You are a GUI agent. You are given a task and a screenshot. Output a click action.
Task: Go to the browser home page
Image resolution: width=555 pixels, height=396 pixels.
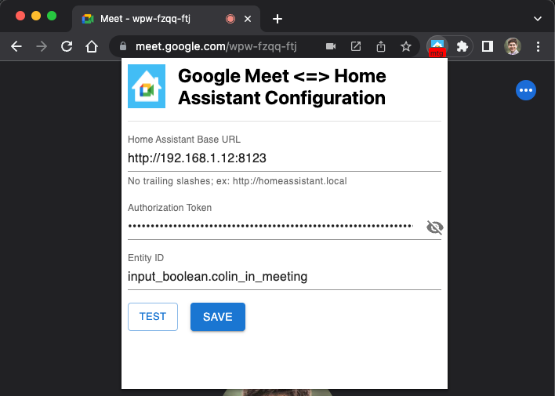[92, 46]
